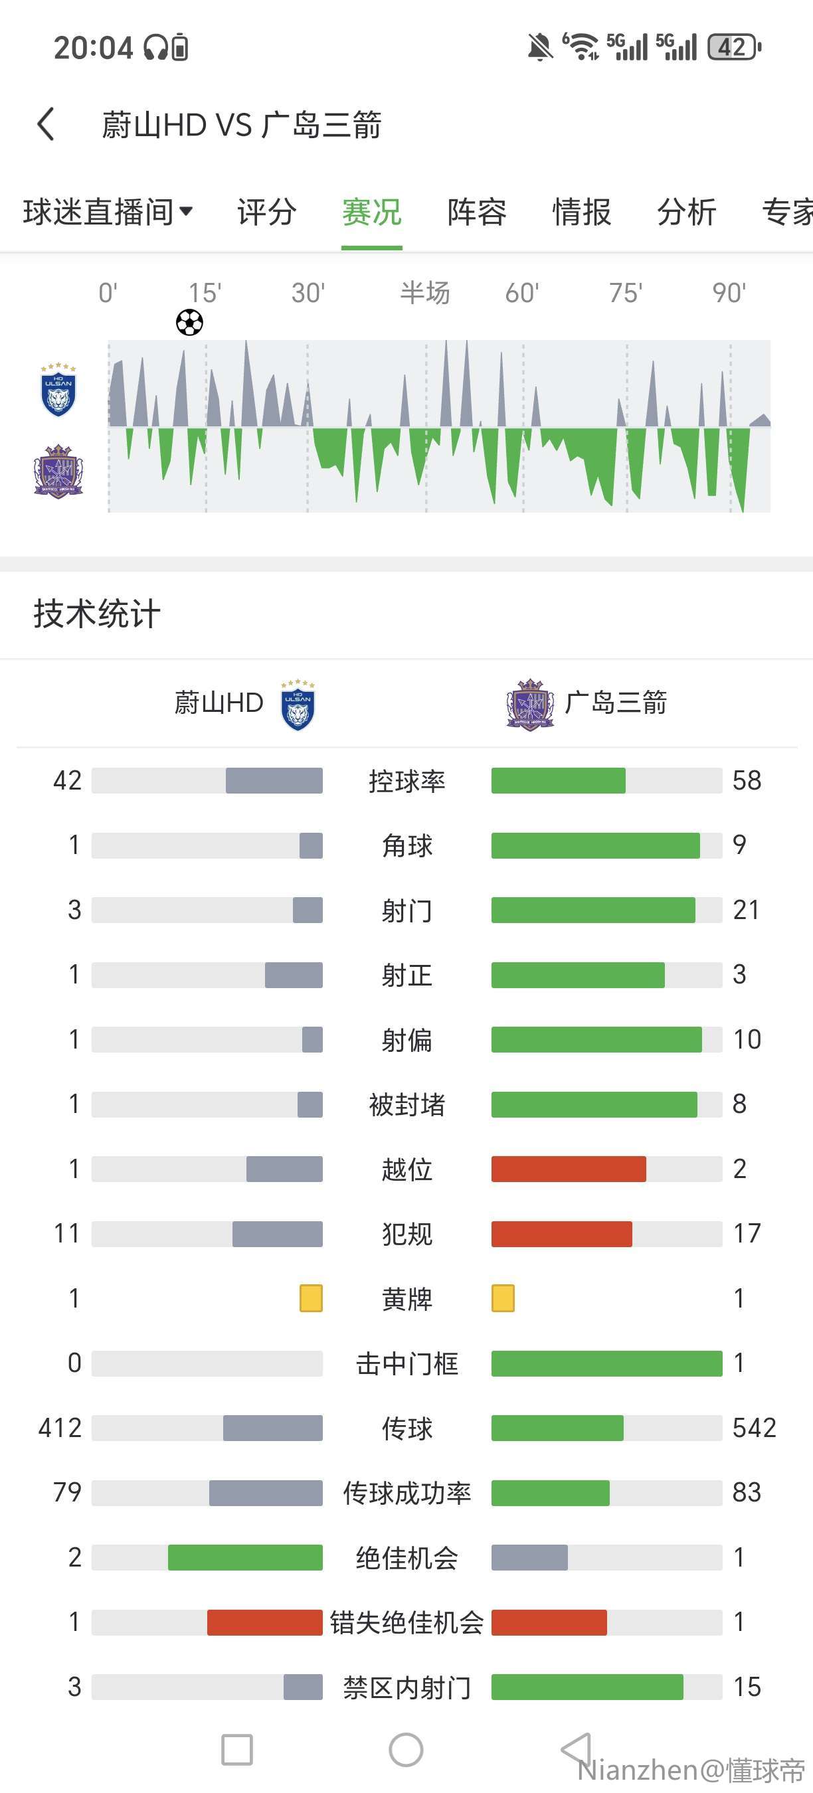Tap Hiroshima's green 控球率 bar

558,780
